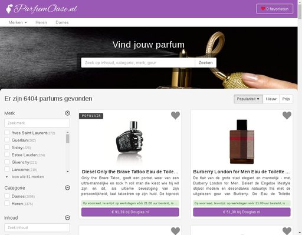Check the Yves Saint Laurent brand checkbox
Viewport: 302px width, 235px height.
[7, 133]
